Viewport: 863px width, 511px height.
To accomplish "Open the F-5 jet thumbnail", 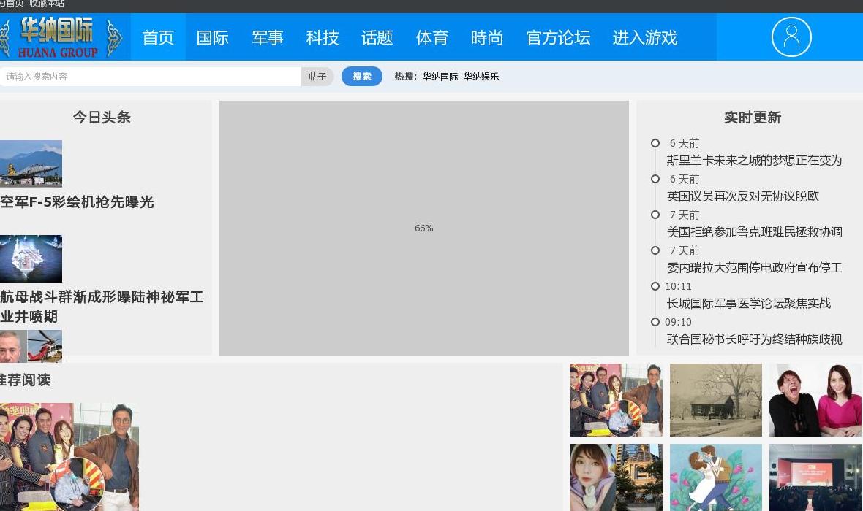I will (31, 164).
